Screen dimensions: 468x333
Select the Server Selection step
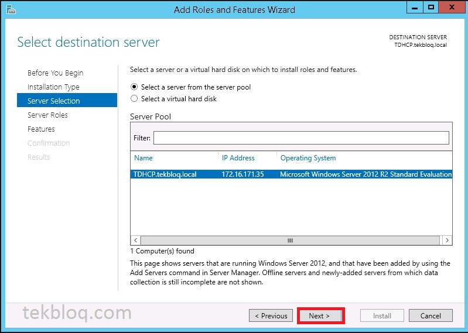[67, 101]
